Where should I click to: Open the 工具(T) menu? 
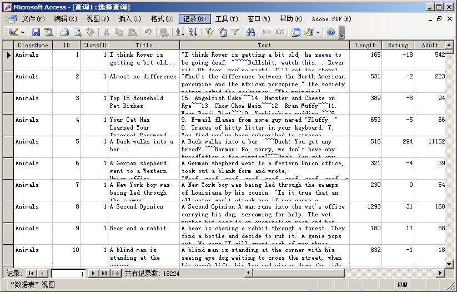point(227,19)
